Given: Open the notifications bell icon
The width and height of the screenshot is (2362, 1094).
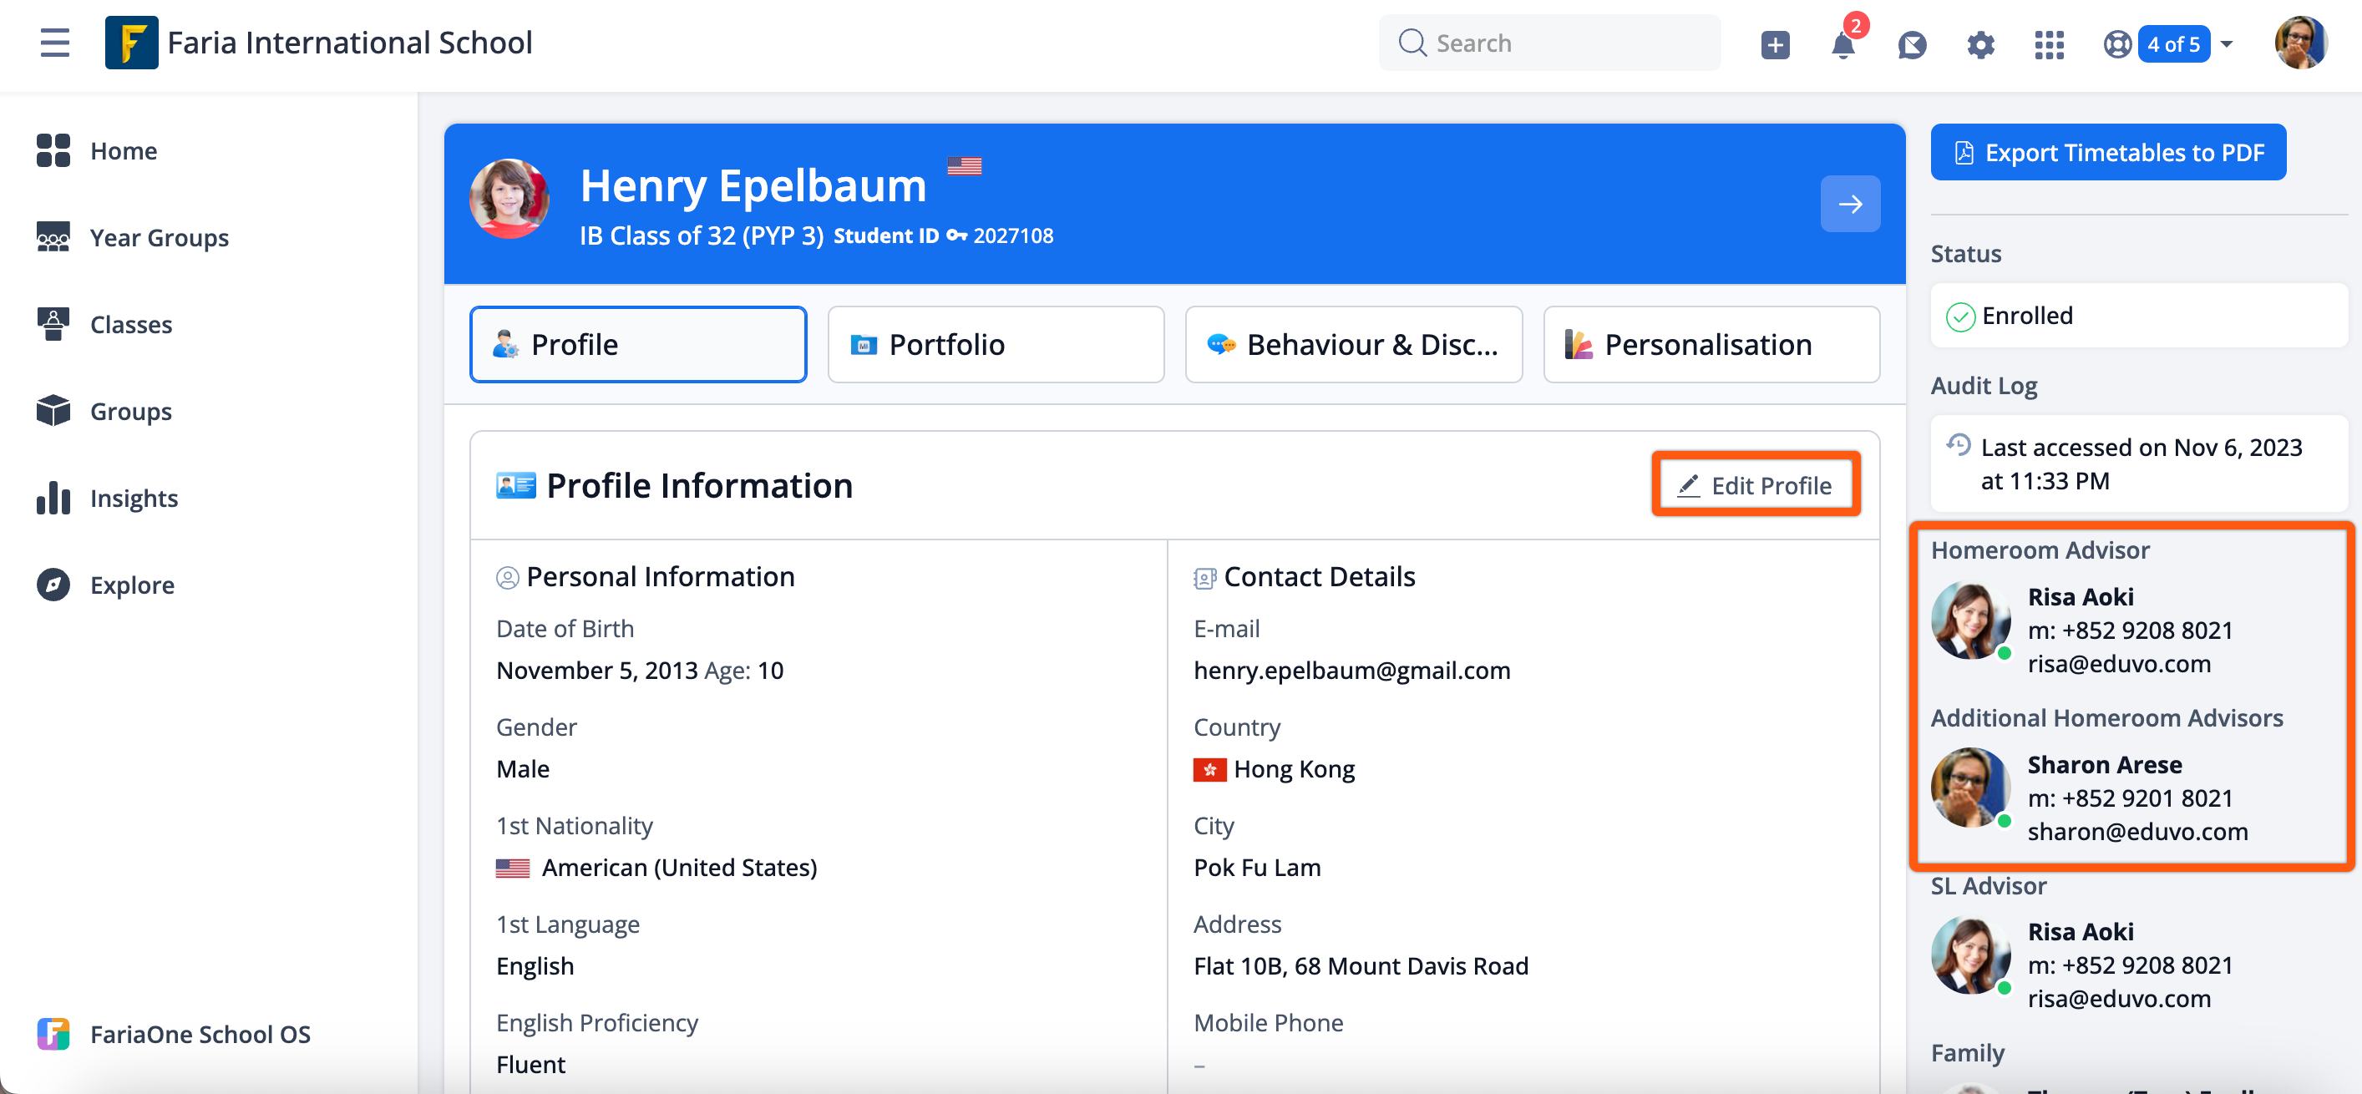Looking at the screenshot, I should tap(1842, 44).
